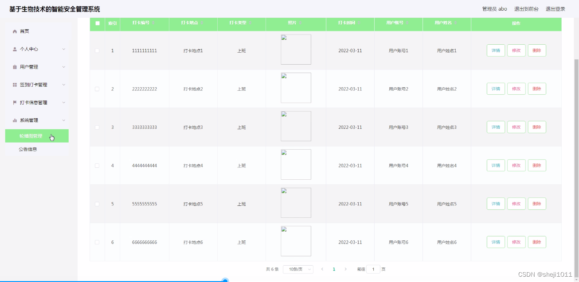579x282 pixels.
Task: Select the person icon for 个人中心
Action: 14,49
